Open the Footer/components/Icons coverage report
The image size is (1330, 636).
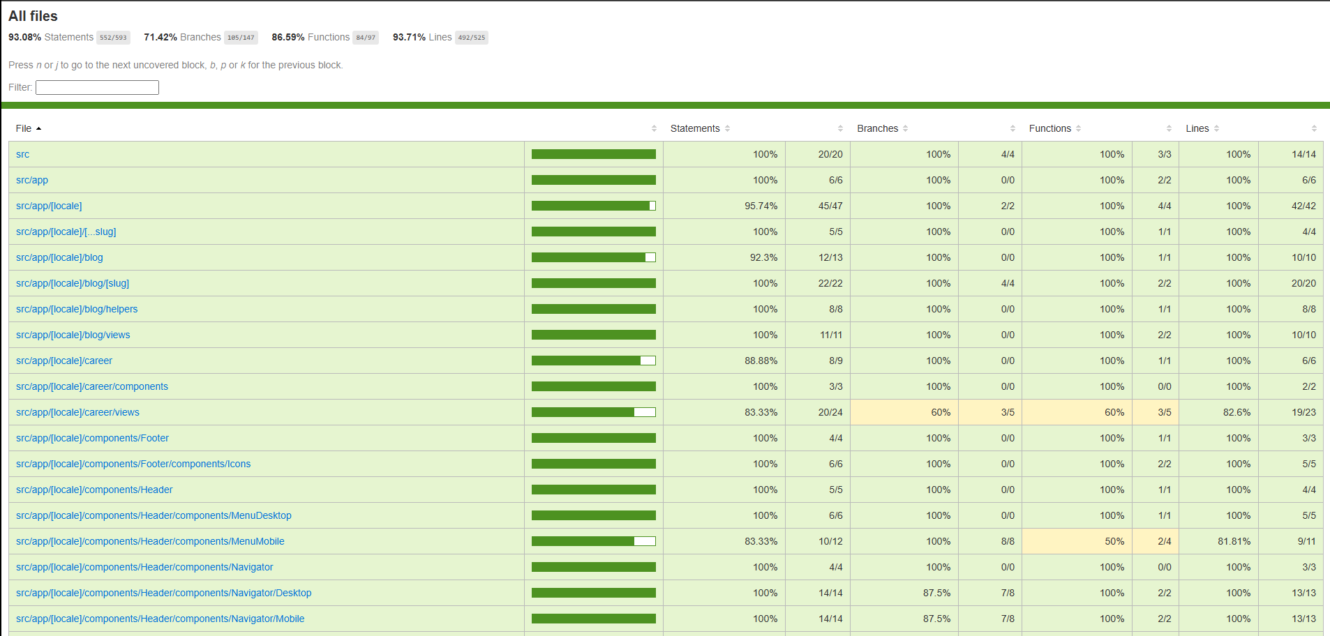(133, 464)
